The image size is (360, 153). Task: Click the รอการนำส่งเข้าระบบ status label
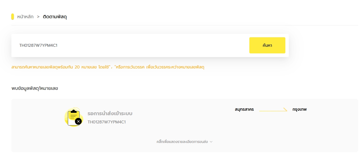coord(110,114)
